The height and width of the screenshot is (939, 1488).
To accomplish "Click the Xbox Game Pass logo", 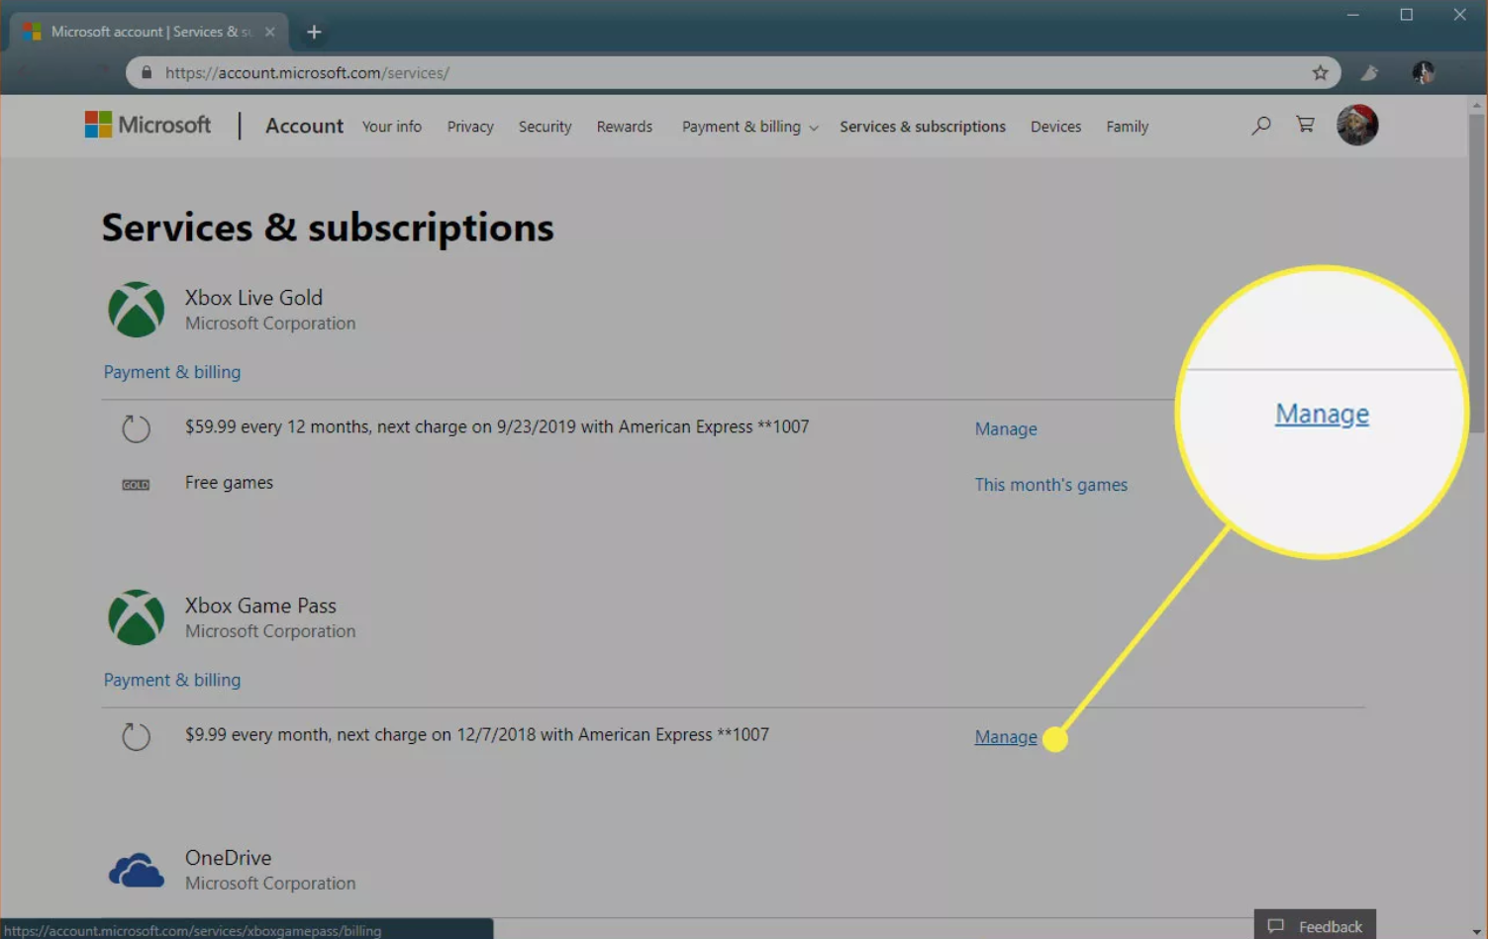I will click(x=136, y=617).
